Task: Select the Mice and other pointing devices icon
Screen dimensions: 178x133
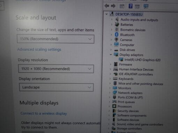Action: (115, 83)
